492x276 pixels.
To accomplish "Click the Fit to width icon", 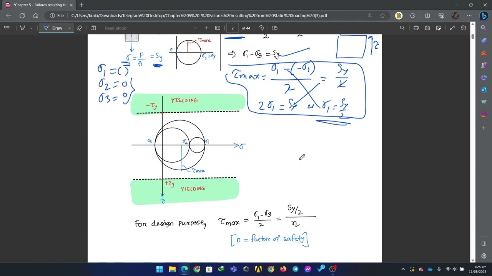I will (x=218, y=28).
